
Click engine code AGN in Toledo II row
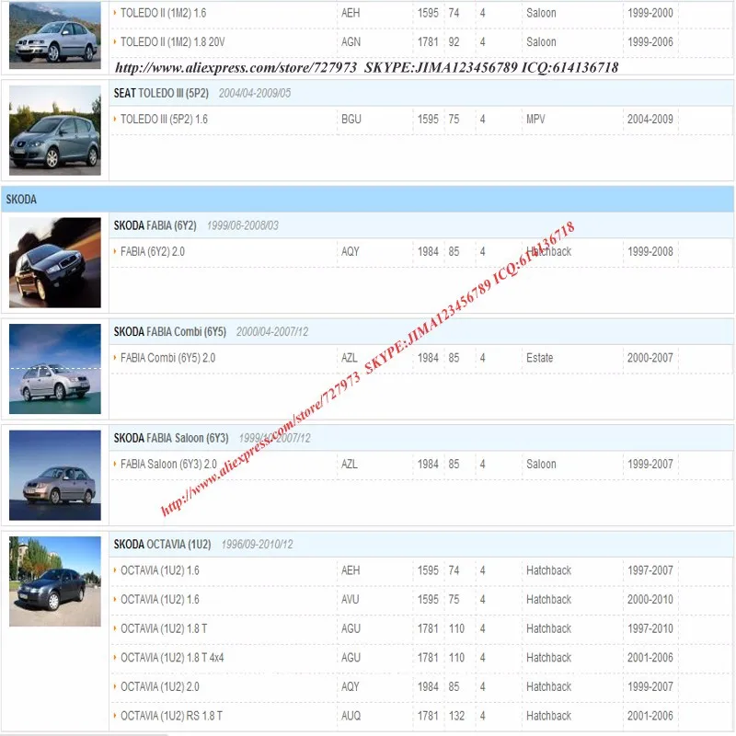point(351,42)
